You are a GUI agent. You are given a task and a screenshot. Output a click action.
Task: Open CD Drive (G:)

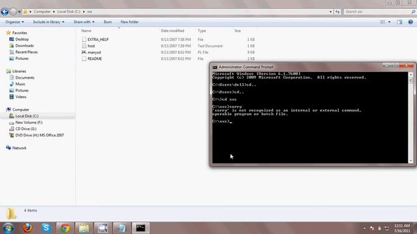tap(26, 129)
